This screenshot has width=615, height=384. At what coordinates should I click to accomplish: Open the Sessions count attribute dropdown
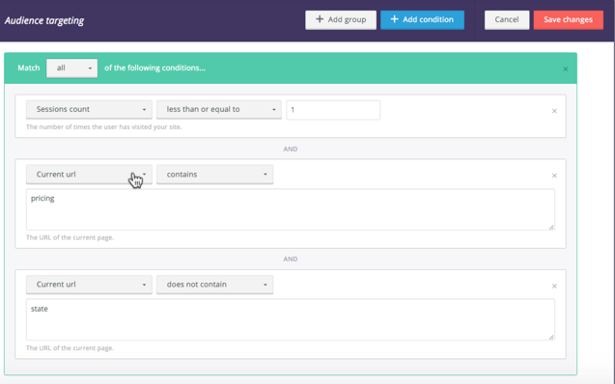coord(89,109)
